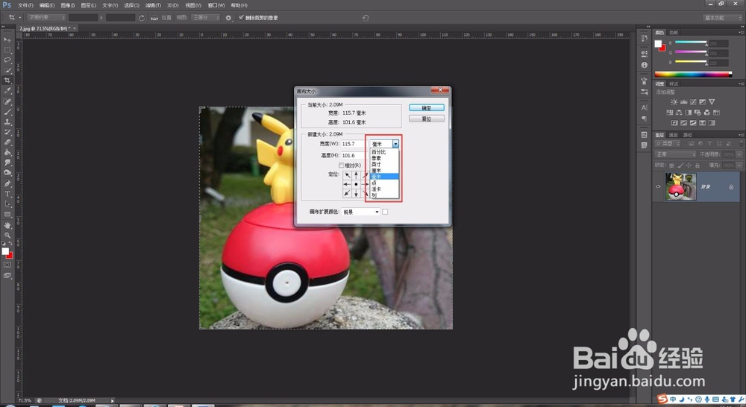
Task: Select the Eraser tool
Action: pos(7,142)
